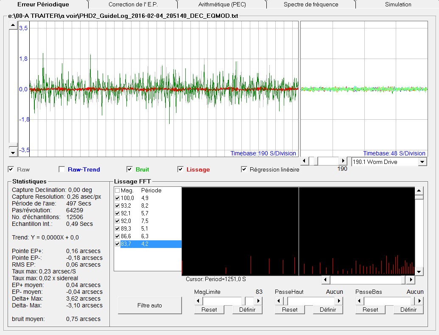Click the MagLimite slider right arrow
The height and width of the screenshot is (335, 439).
tap(258, 301)
